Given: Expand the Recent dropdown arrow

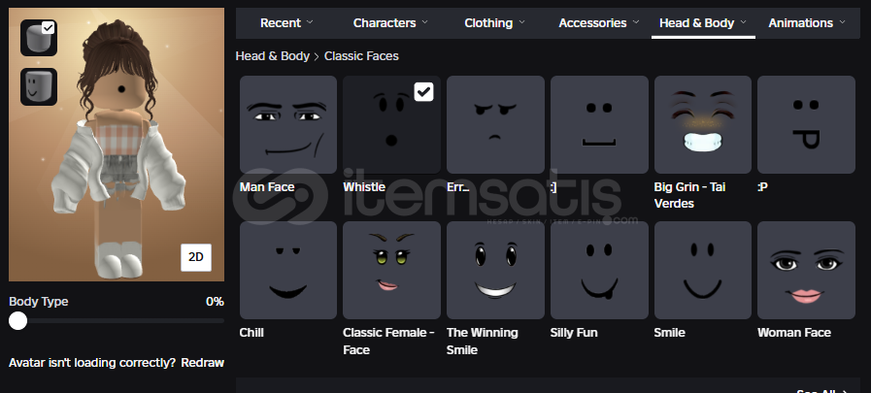Looking at the screenshot, I should pos(310,22).
